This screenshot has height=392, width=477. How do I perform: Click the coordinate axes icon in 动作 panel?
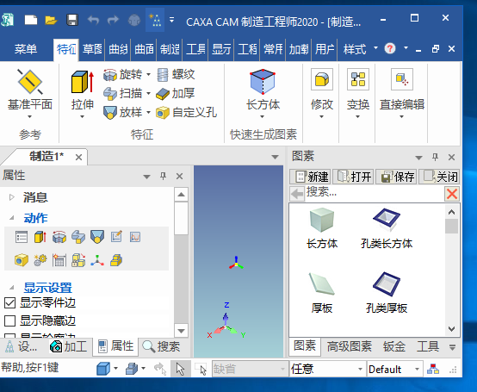97,260
